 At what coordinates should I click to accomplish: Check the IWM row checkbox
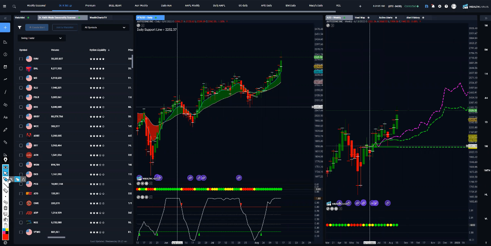point(21,59)
